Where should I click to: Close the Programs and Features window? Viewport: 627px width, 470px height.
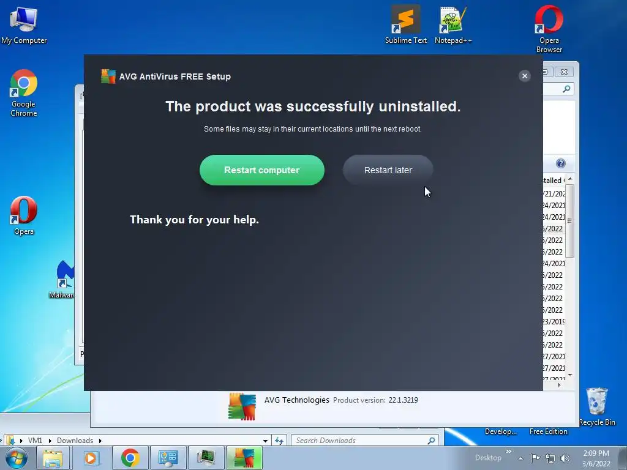(564, 72)
